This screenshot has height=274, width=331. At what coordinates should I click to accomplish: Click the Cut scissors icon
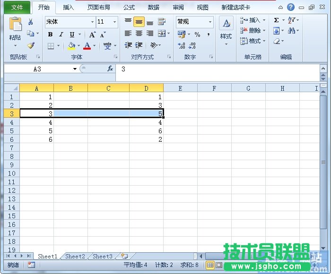click(x=31, y=22)
